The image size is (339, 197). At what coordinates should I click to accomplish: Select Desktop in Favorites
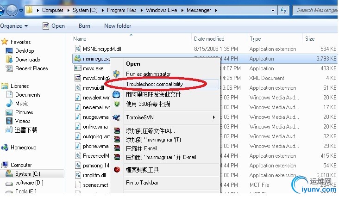pos(25,51)
